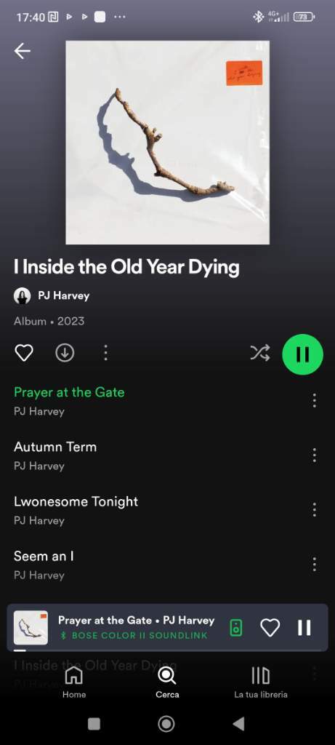This screenshot has width=335, height=745.
Task: Open options for Prayer at the Gate
Action: pos(314,401)
